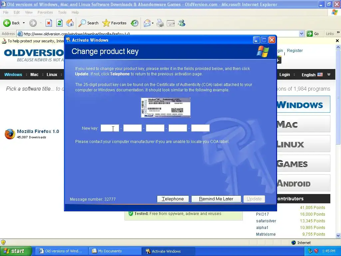
Task: Close the Activate Windows dialog
Action: coord(272,40)
